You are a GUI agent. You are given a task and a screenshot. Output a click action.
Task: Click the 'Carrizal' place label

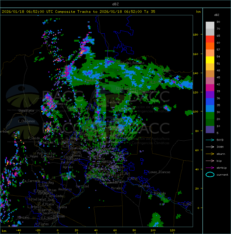[82, 186]
